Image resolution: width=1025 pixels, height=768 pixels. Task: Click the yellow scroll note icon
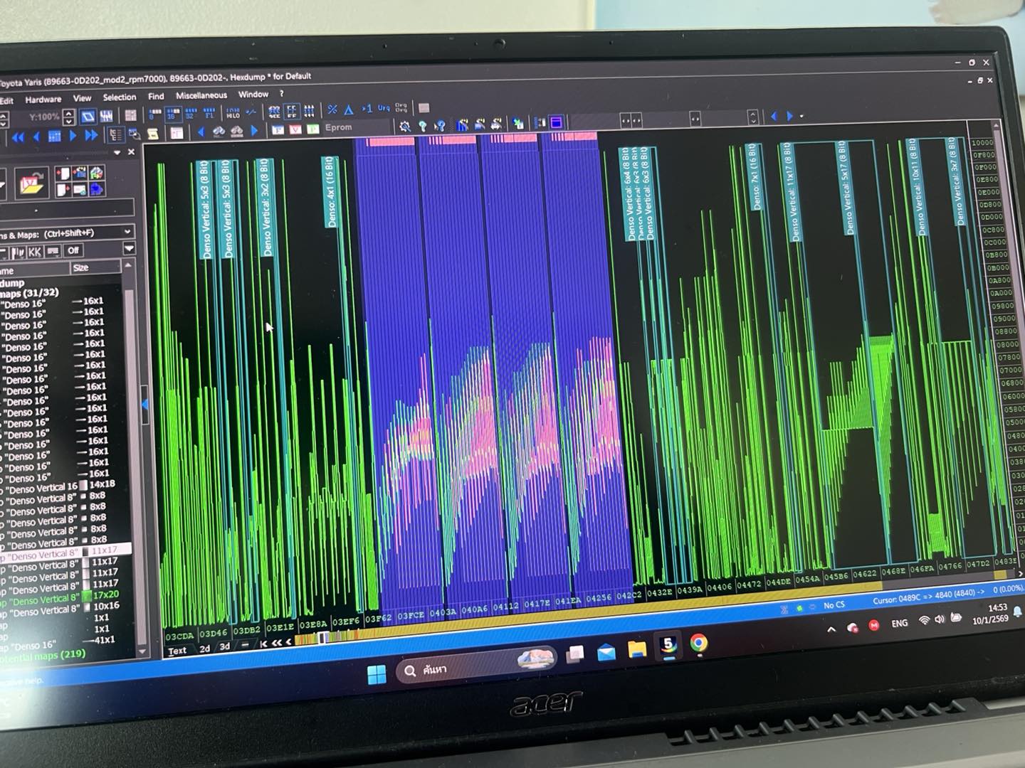[x=152, y=134]
